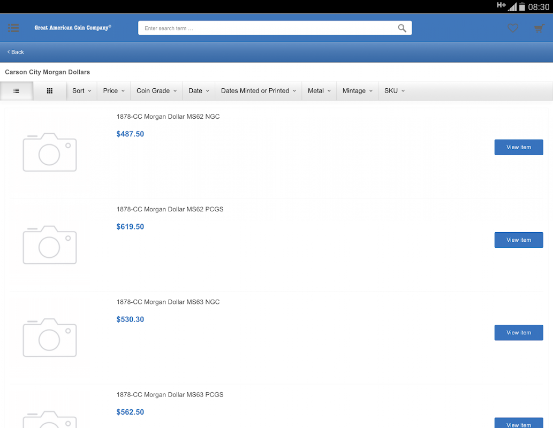Click the $562.50 price
Viewport: 553px width, 428px height.
coord(130,412)
